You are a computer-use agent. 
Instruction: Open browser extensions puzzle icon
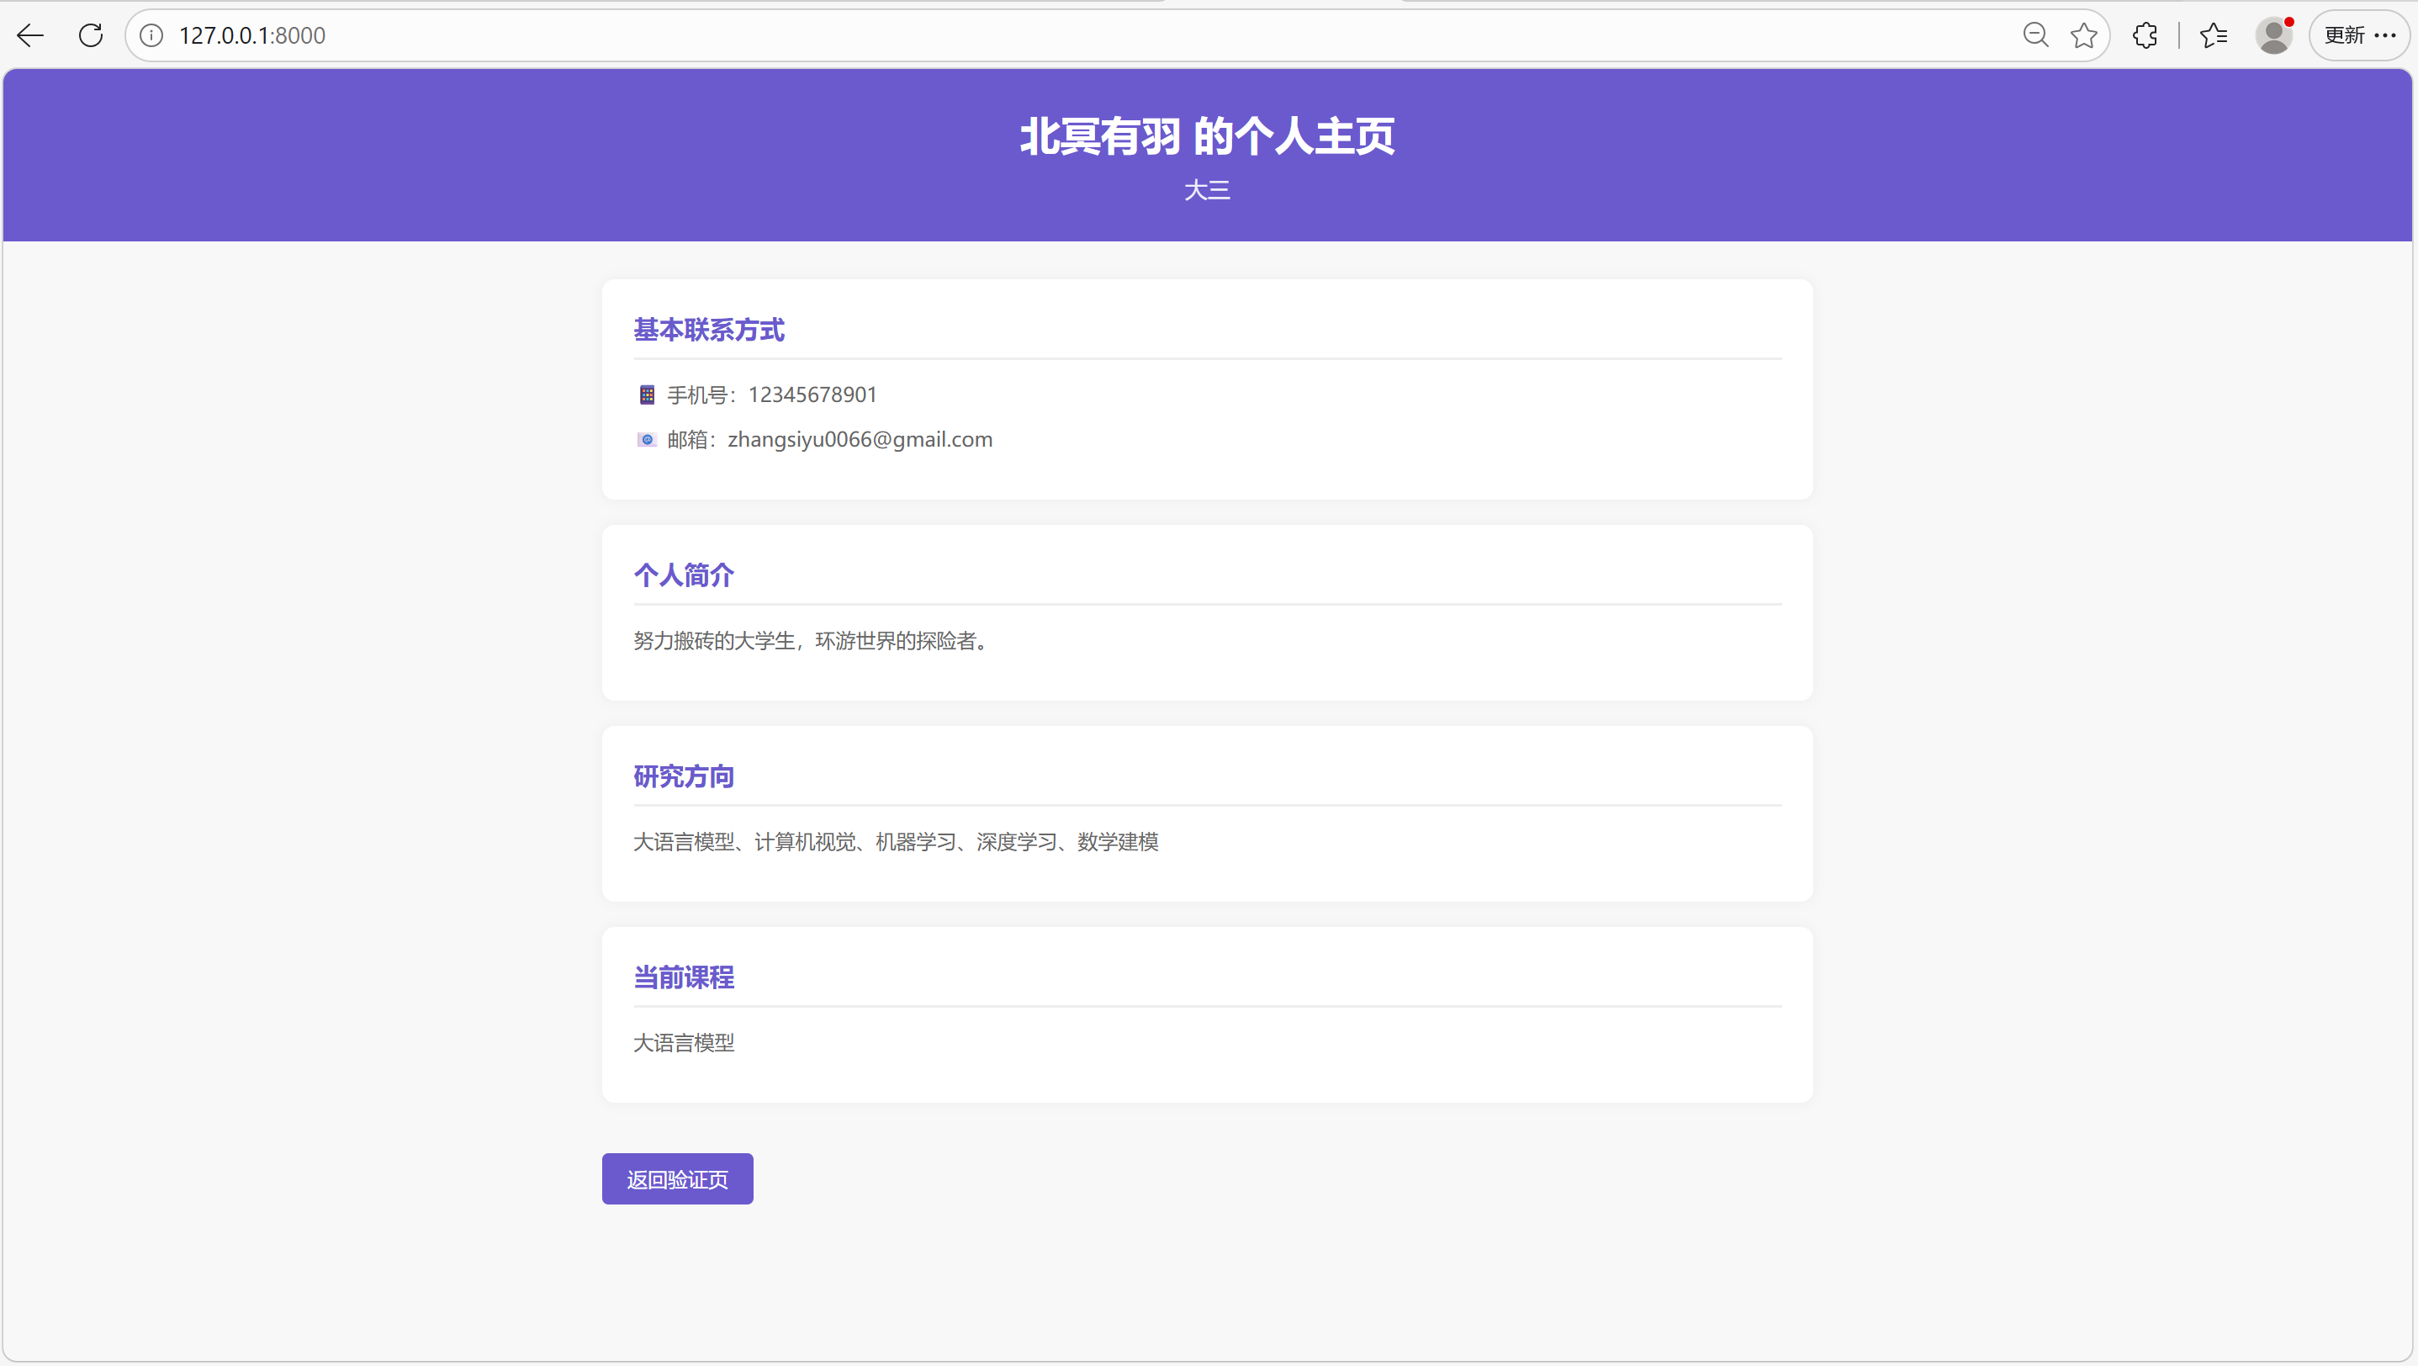pos(2145,35)
